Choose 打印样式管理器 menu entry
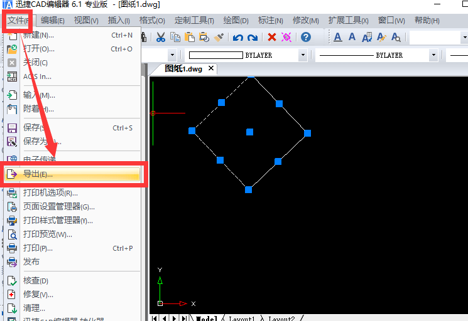468x321 pixels. pos(72,220)
